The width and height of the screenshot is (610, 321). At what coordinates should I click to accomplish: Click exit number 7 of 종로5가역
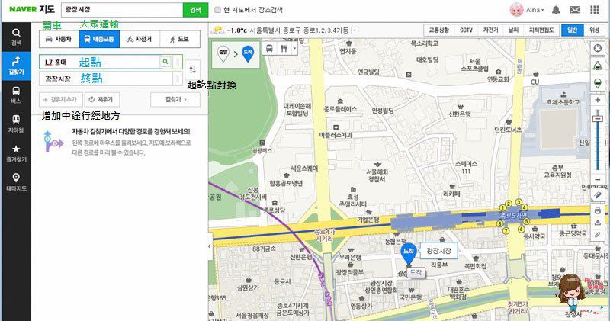(506, 231)
